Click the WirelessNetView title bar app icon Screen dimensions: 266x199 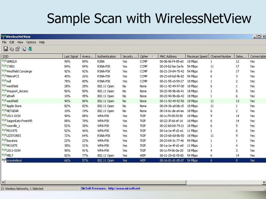[x=3, y=36]
